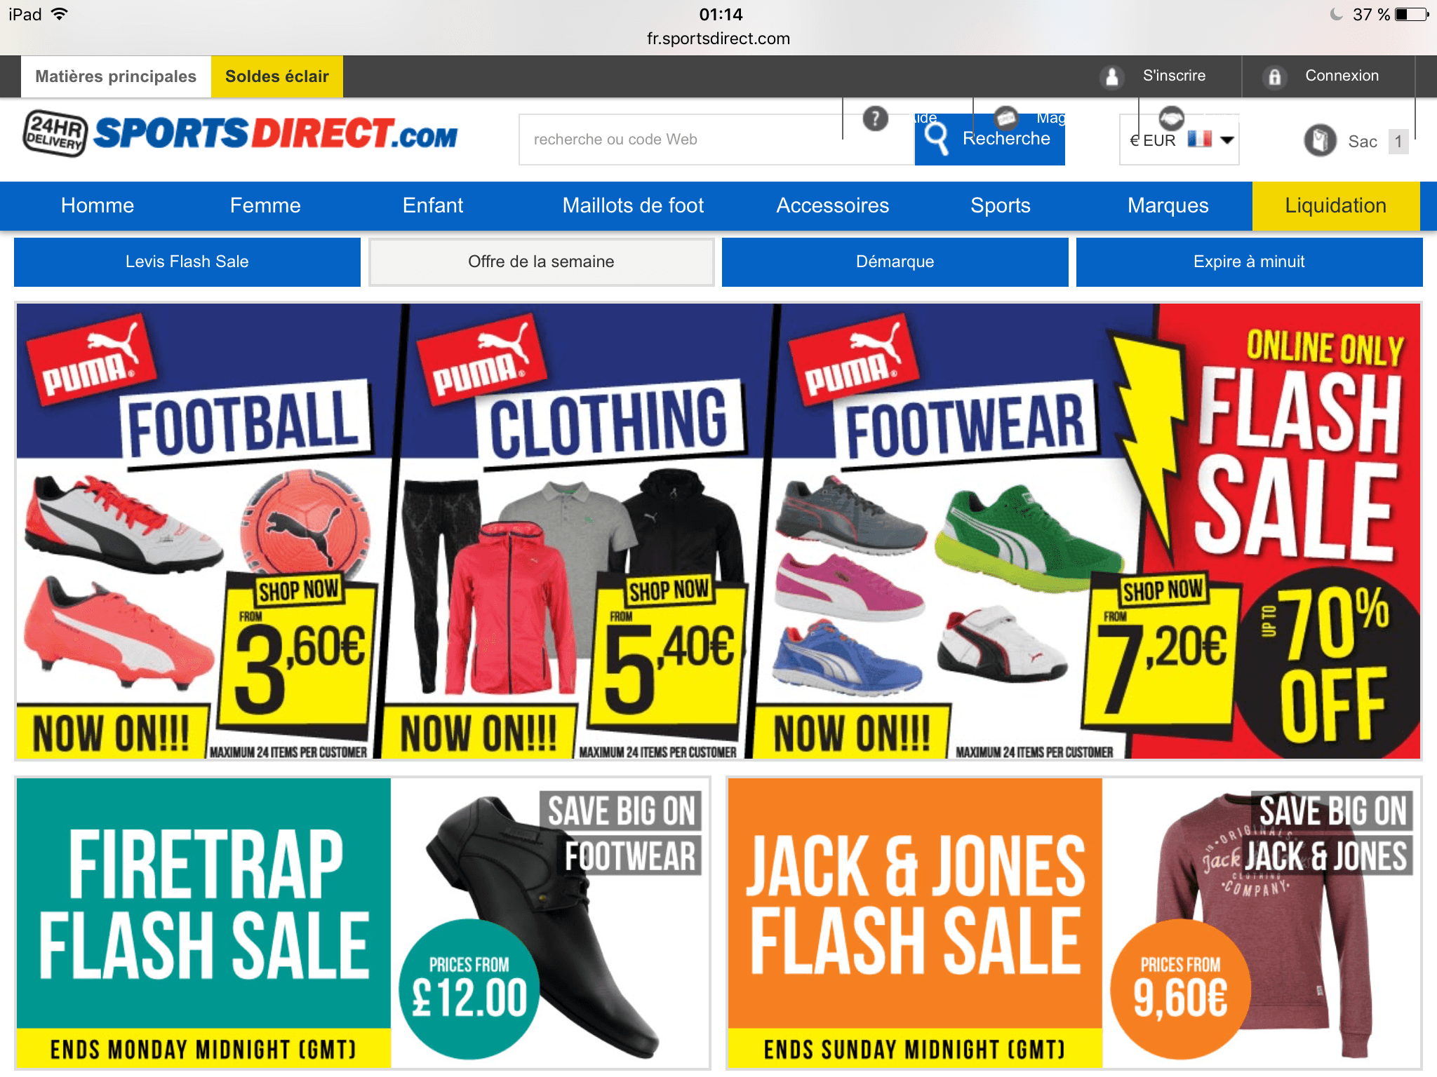The image size is (1437, 1077).
Task: Click the SportsDirect.com logo
Action: 276,133
